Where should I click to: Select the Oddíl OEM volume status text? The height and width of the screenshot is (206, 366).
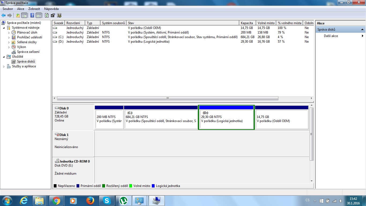pyautogui.click(x=144, y=28)
